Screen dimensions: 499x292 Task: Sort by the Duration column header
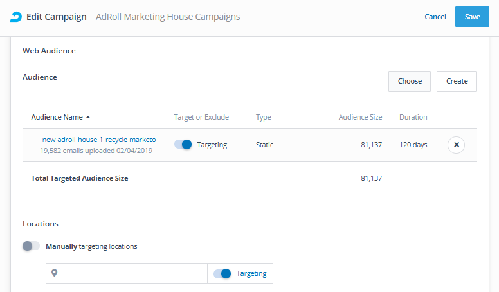pyautogui.click(x=413, y=117)
